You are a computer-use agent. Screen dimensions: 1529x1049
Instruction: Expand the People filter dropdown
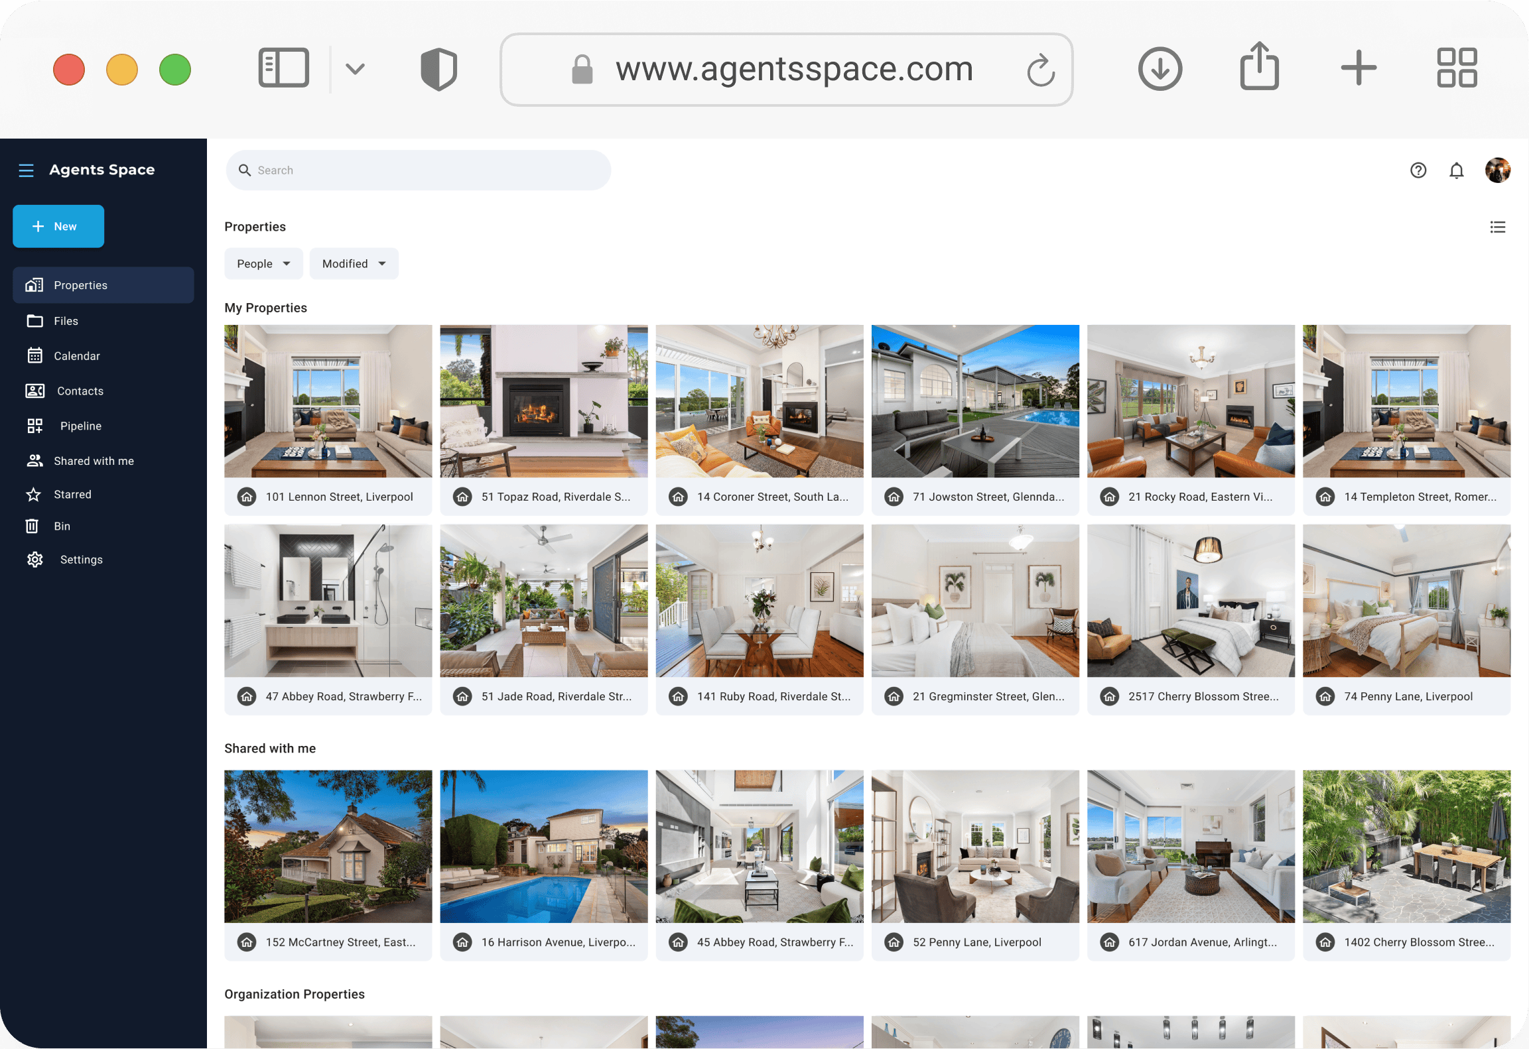(x=263, y=264)
